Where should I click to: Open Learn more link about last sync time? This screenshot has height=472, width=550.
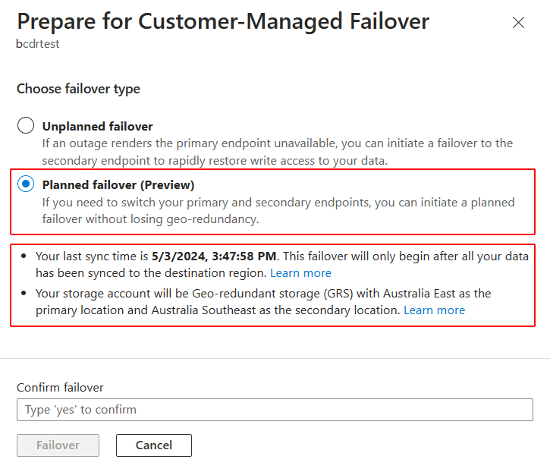tap(300, 273)
